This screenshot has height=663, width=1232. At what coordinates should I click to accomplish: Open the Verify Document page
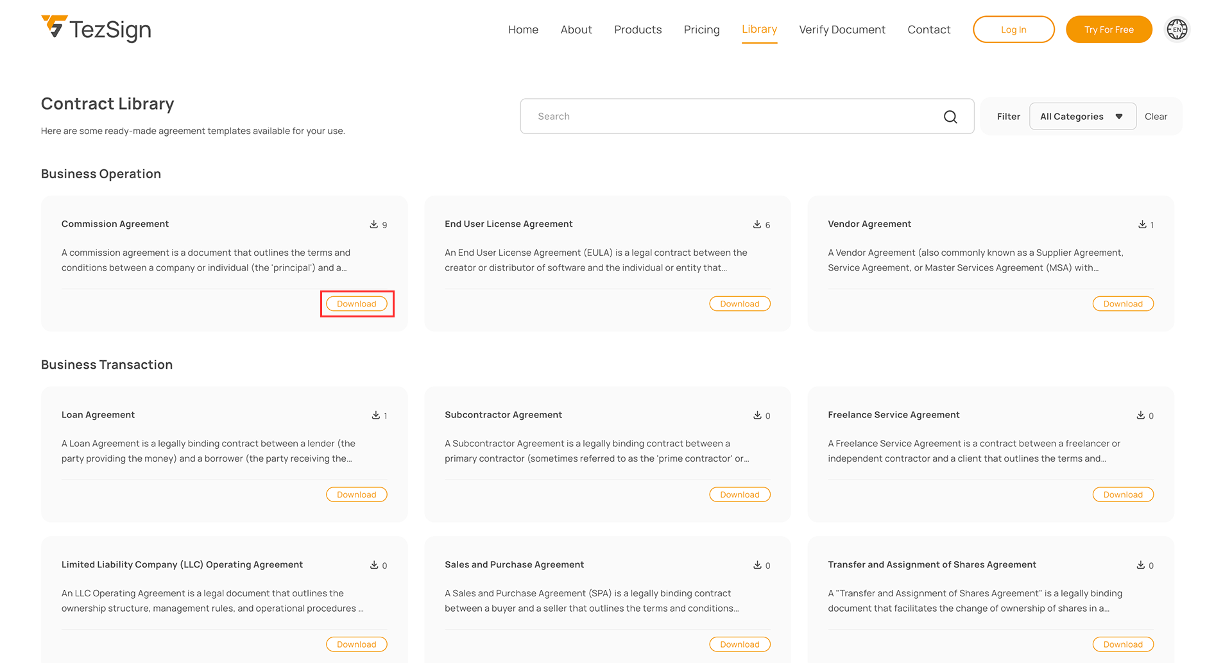(842, 29)
